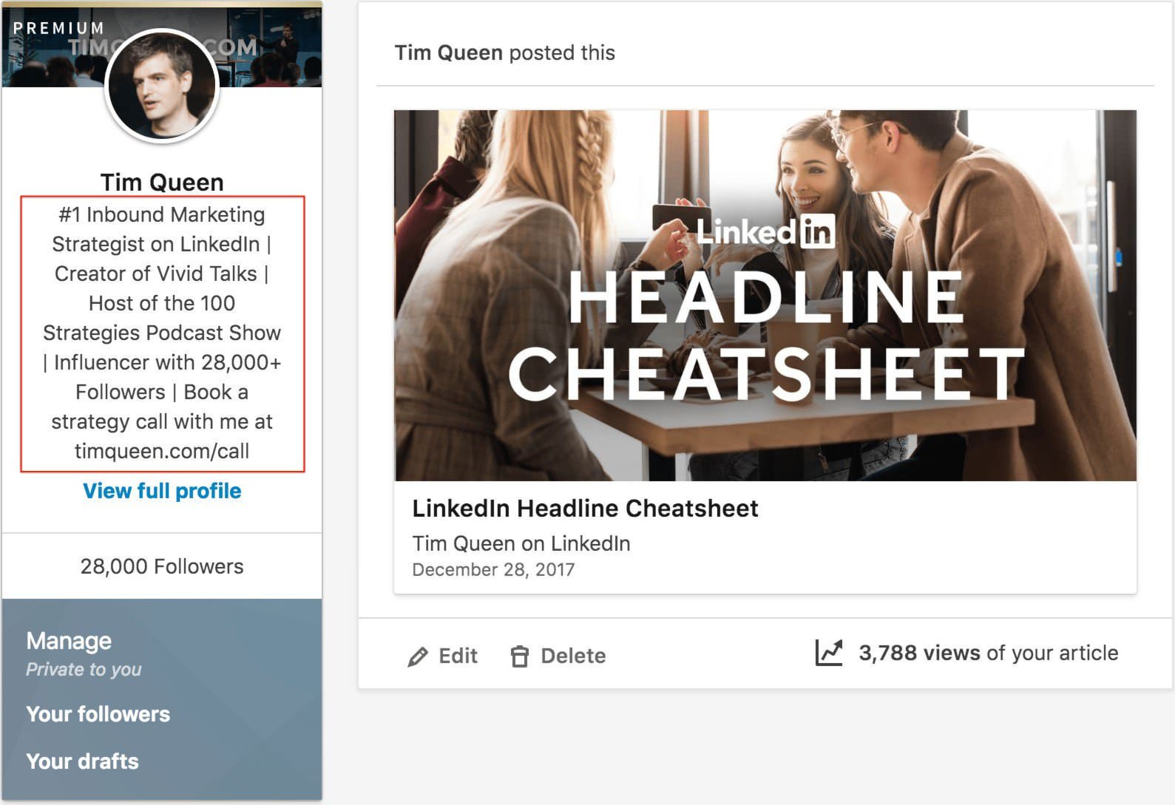Click the 3,788 views text
1175x805 pixels.
919,653
